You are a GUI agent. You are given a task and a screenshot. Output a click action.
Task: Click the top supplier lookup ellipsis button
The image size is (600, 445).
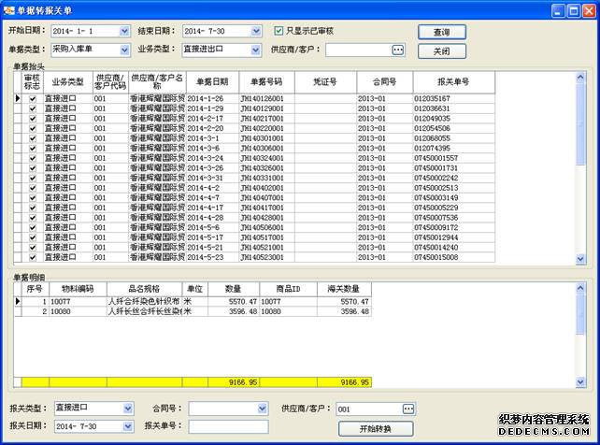click(x=397, y=50)
